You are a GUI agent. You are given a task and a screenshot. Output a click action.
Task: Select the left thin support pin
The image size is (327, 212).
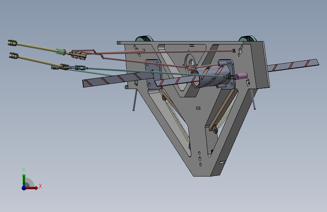[135, 100]
